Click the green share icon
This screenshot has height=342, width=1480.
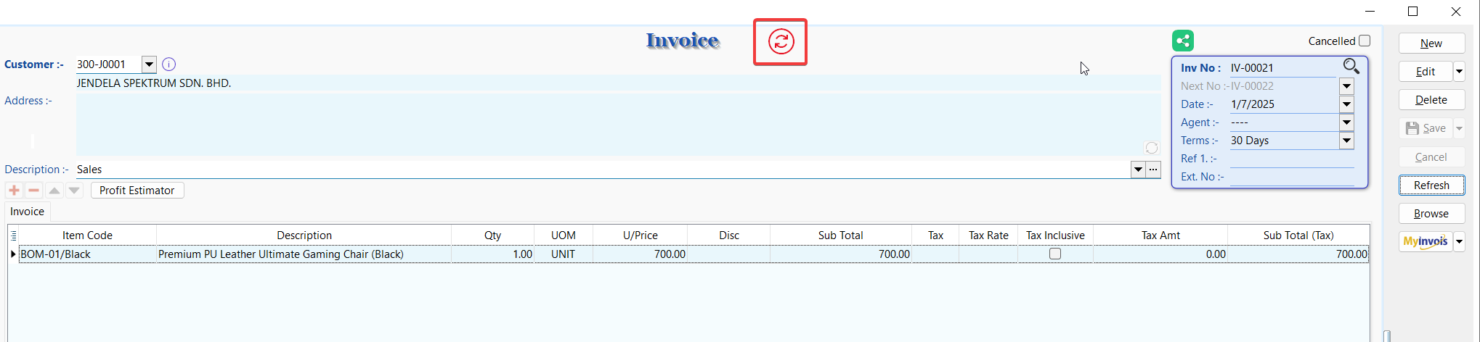(1182, 41)
